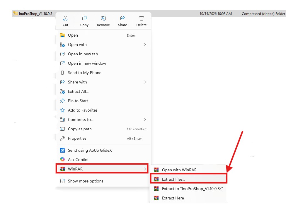Click the Cut scissors icon

tap(65, 18)
